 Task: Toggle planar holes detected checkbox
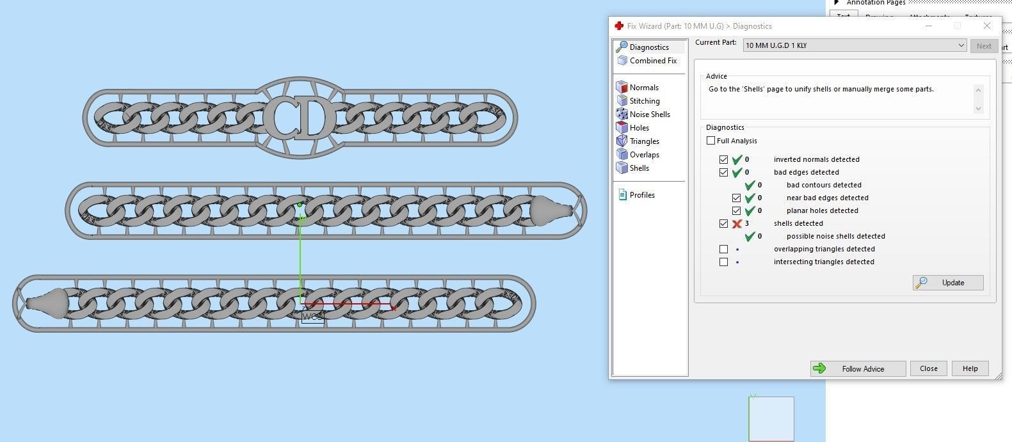[x=736, y=210]
